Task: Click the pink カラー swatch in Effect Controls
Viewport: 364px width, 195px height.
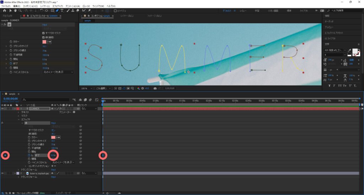Action: pyautogui.click(x=44, y=41)
